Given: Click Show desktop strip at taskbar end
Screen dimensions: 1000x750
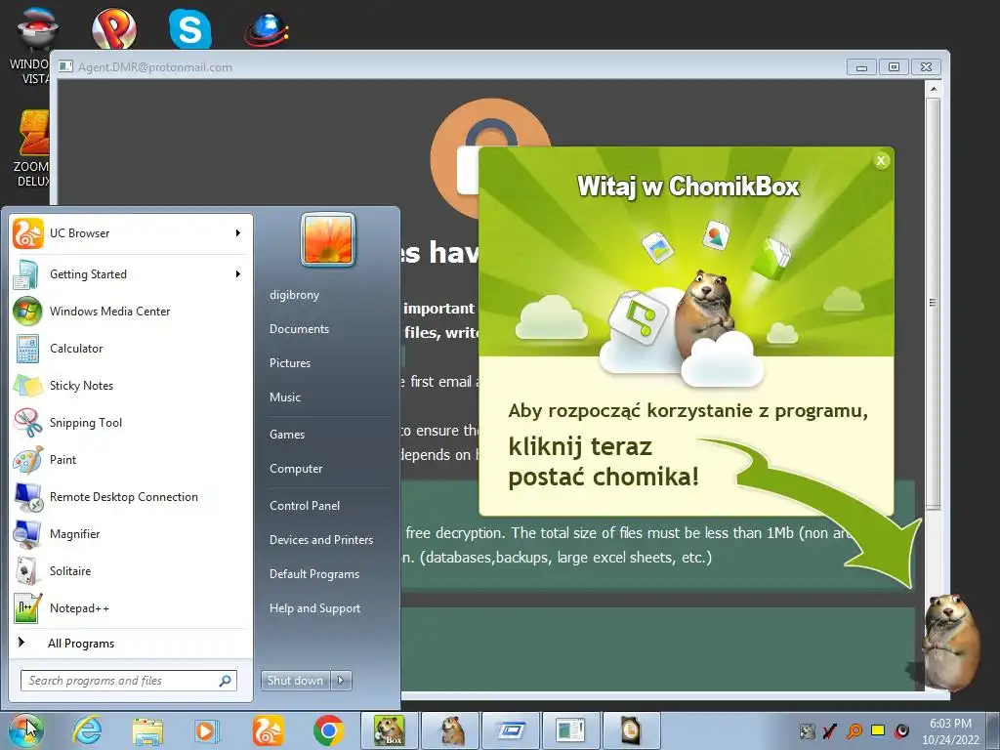Looking at the screenshot, I should point(995,730).
